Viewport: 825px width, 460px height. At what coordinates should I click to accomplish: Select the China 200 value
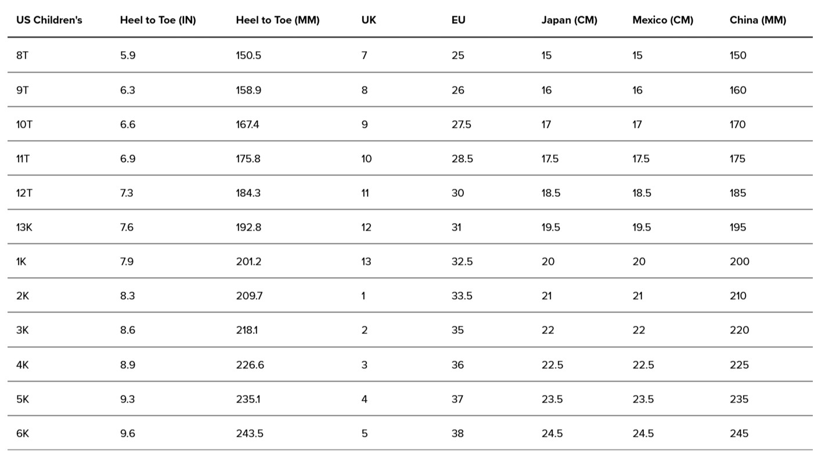[x=739, y=261]
